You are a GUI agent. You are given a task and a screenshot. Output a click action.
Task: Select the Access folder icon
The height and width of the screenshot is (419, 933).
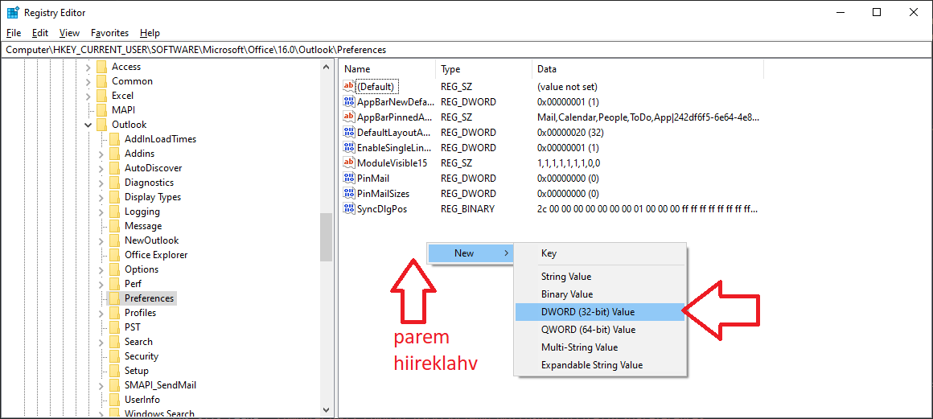(102, 67)
